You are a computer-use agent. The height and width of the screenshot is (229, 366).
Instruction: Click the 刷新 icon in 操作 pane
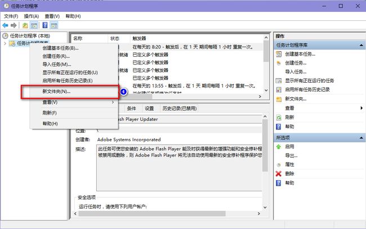[279, 117]
